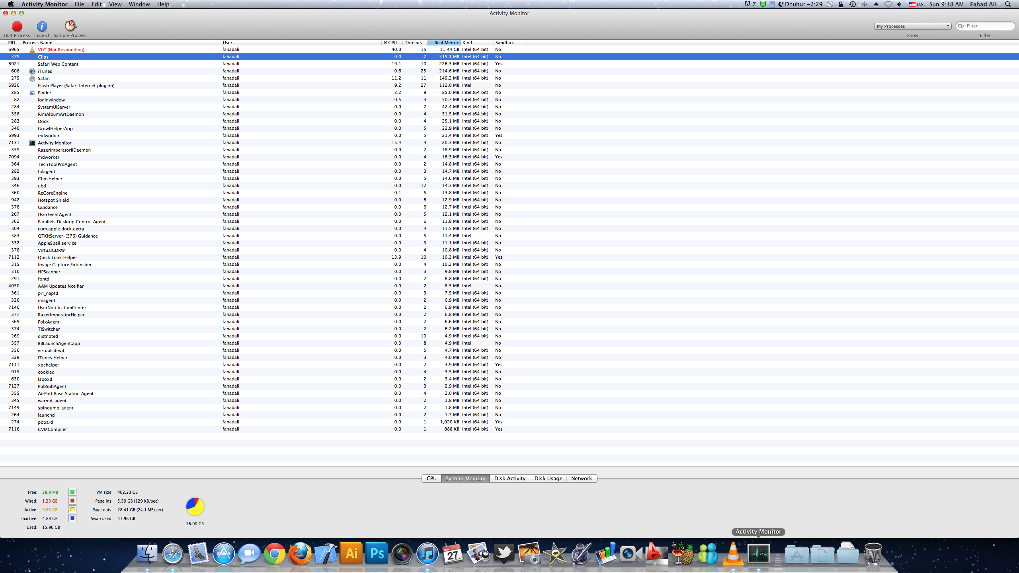The height and width of the screenshot is (573, 1019).
Task: Click the green Free memory color swatch
Action: coord(72,492)
